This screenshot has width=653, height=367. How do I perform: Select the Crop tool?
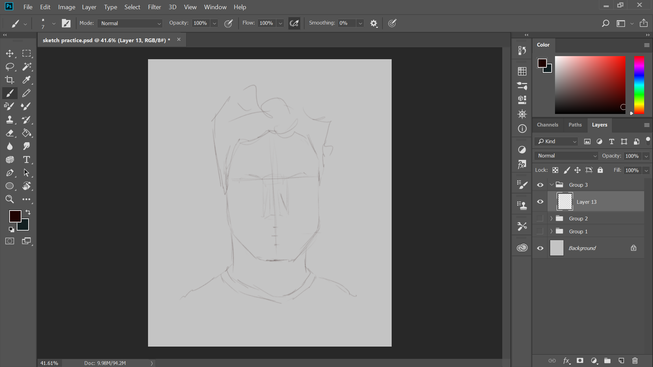[x=10, y=80]
